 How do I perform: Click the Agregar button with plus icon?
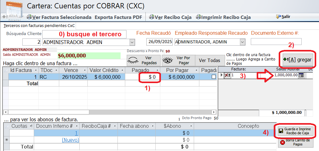297,60
